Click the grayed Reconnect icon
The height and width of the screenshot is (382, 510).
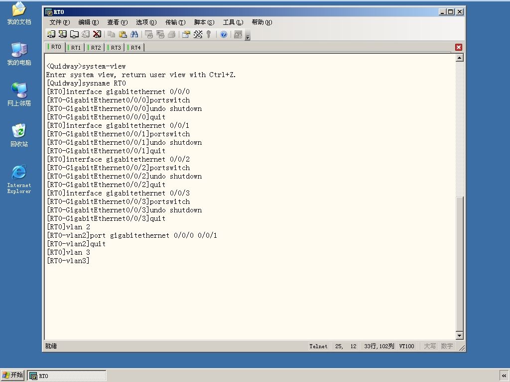click(86, 34)
